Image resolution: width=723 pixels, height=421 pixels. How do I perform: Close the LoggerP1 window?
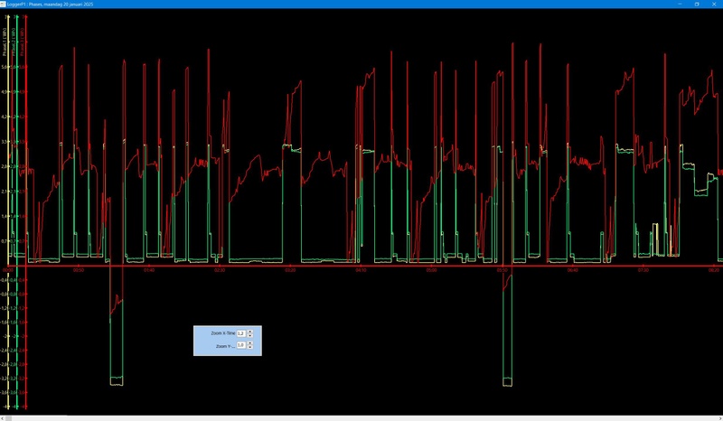click(x=714, y=4)
